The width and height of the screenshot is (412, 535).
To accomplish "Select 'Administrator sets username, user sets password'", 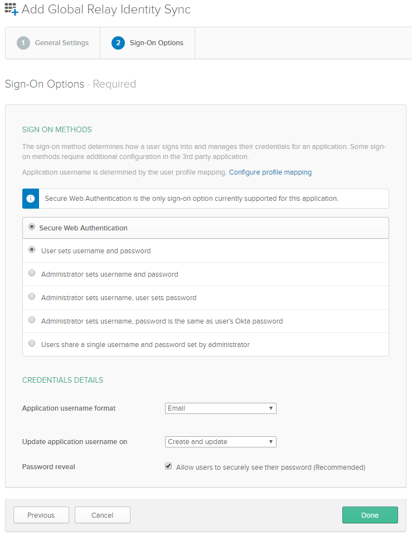I will pos(32,296).
